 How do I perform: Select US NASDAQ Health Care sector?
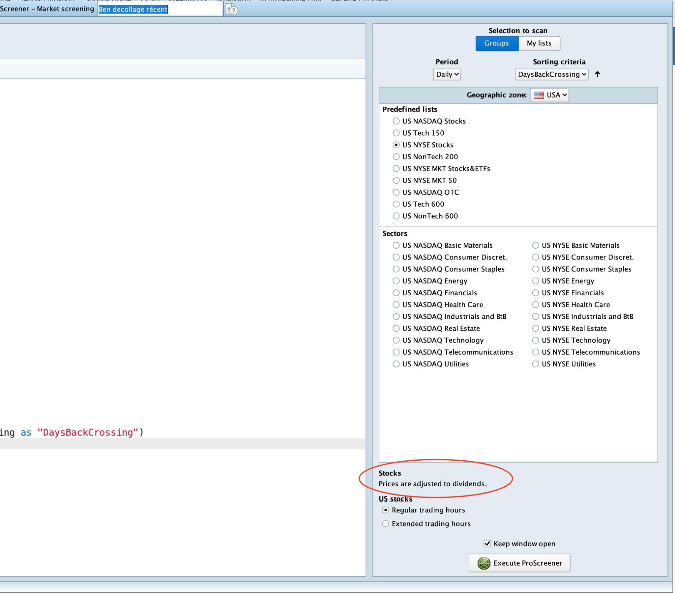tap(396, 305)
